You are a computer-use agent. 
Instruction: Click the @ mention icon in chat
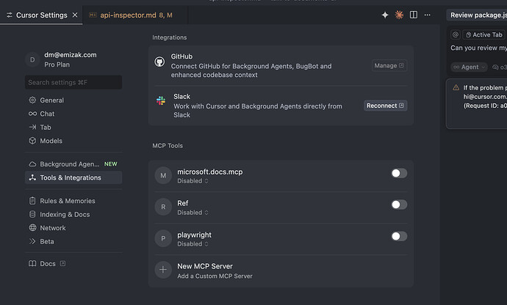click(x=456, y=34)
